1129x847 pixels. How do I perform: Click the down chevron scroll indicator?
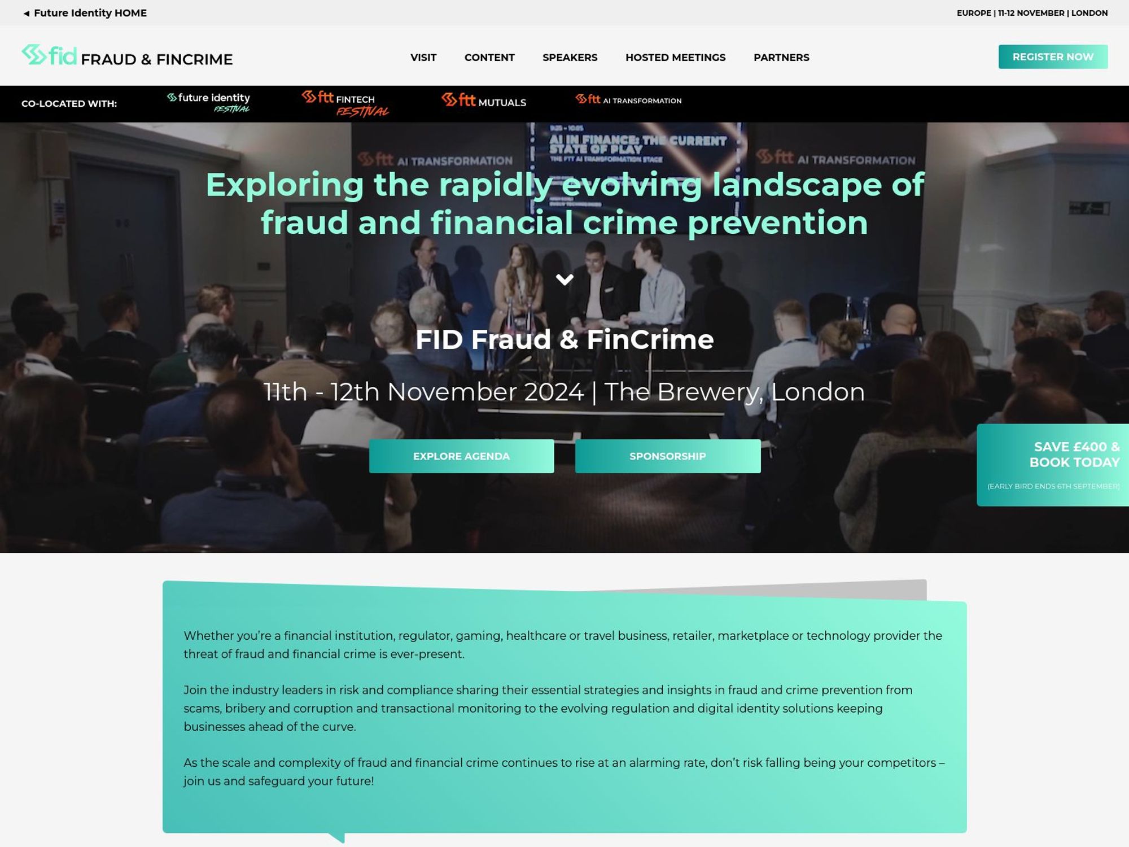(x=564, y=278)
